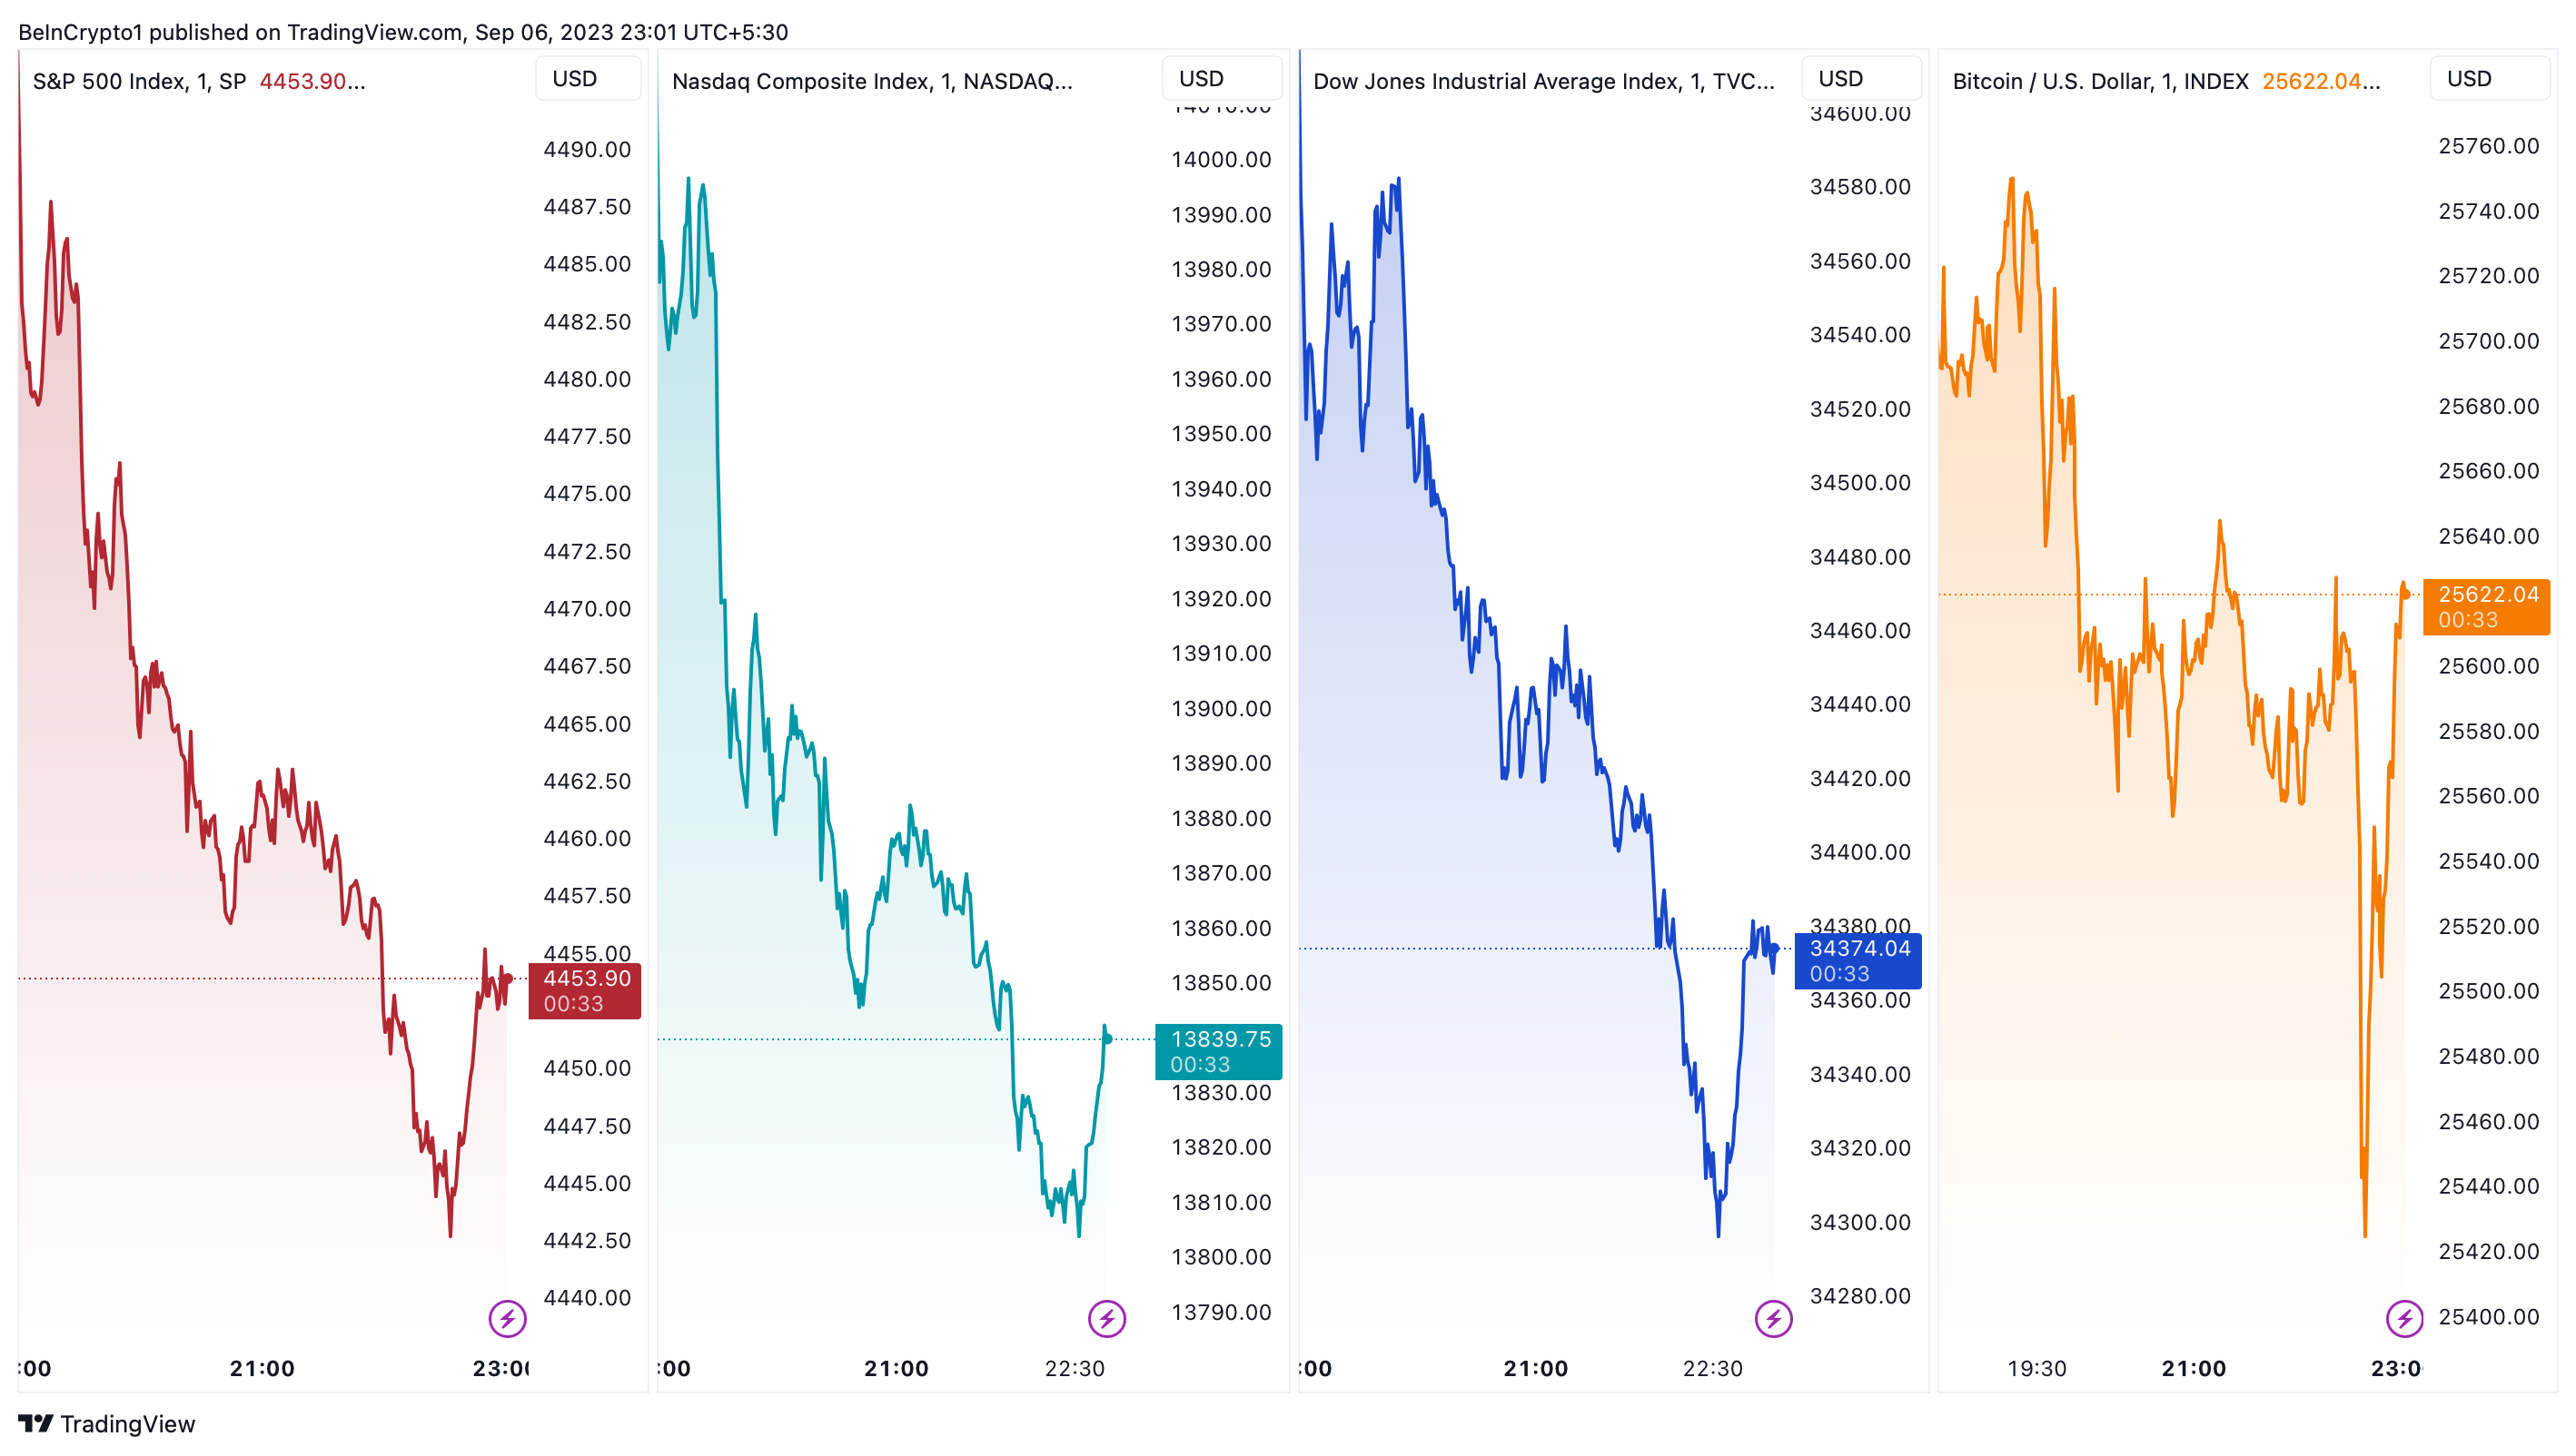2576x1456 pixels.
Task: Click the Nasdaq Composite Index chart title
Action: click(x=871, y=81)
